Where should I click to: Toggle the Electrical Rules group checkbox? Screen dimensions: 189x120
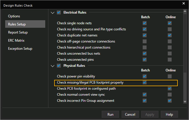[59, 13]
